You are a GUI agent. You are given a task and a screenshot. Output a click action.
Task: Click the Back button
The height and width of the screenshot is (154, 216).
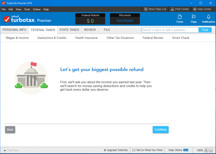[10, 130]
